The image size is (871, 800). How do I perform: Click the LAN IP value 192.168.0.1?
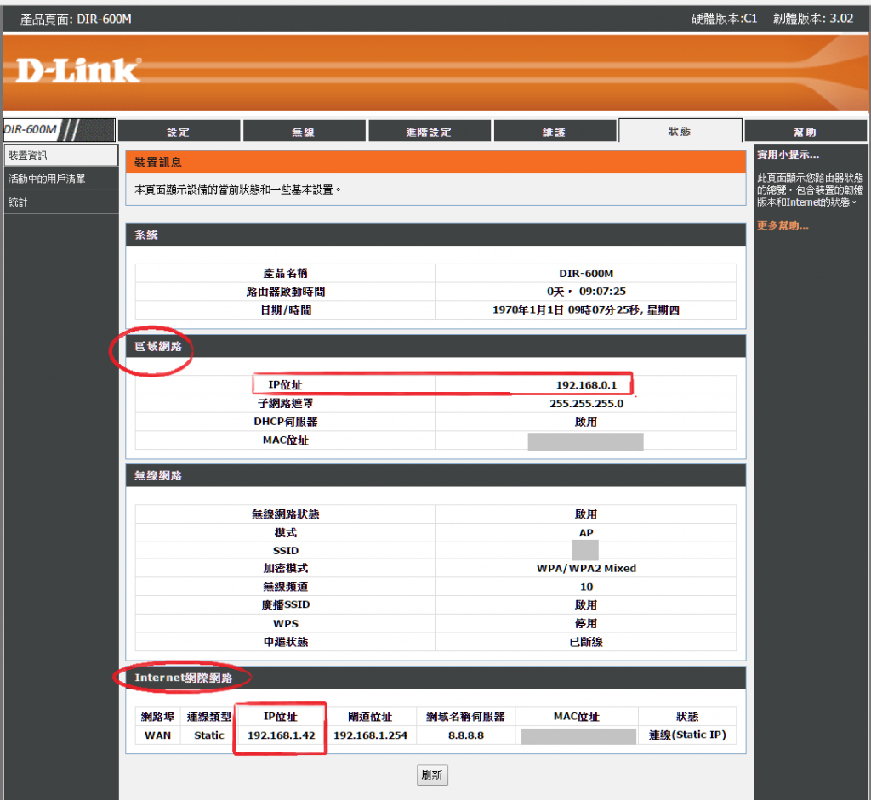(586, 385)
